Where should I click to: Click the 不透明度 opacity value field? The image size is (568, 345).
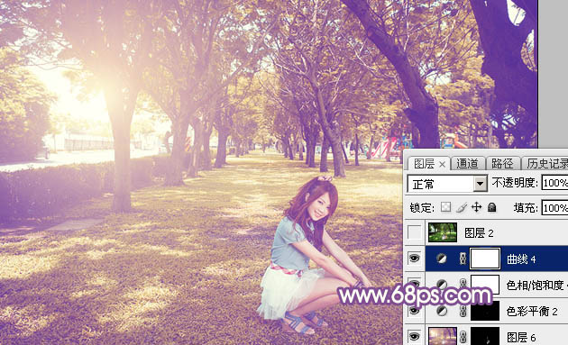[x=554, y=183]
